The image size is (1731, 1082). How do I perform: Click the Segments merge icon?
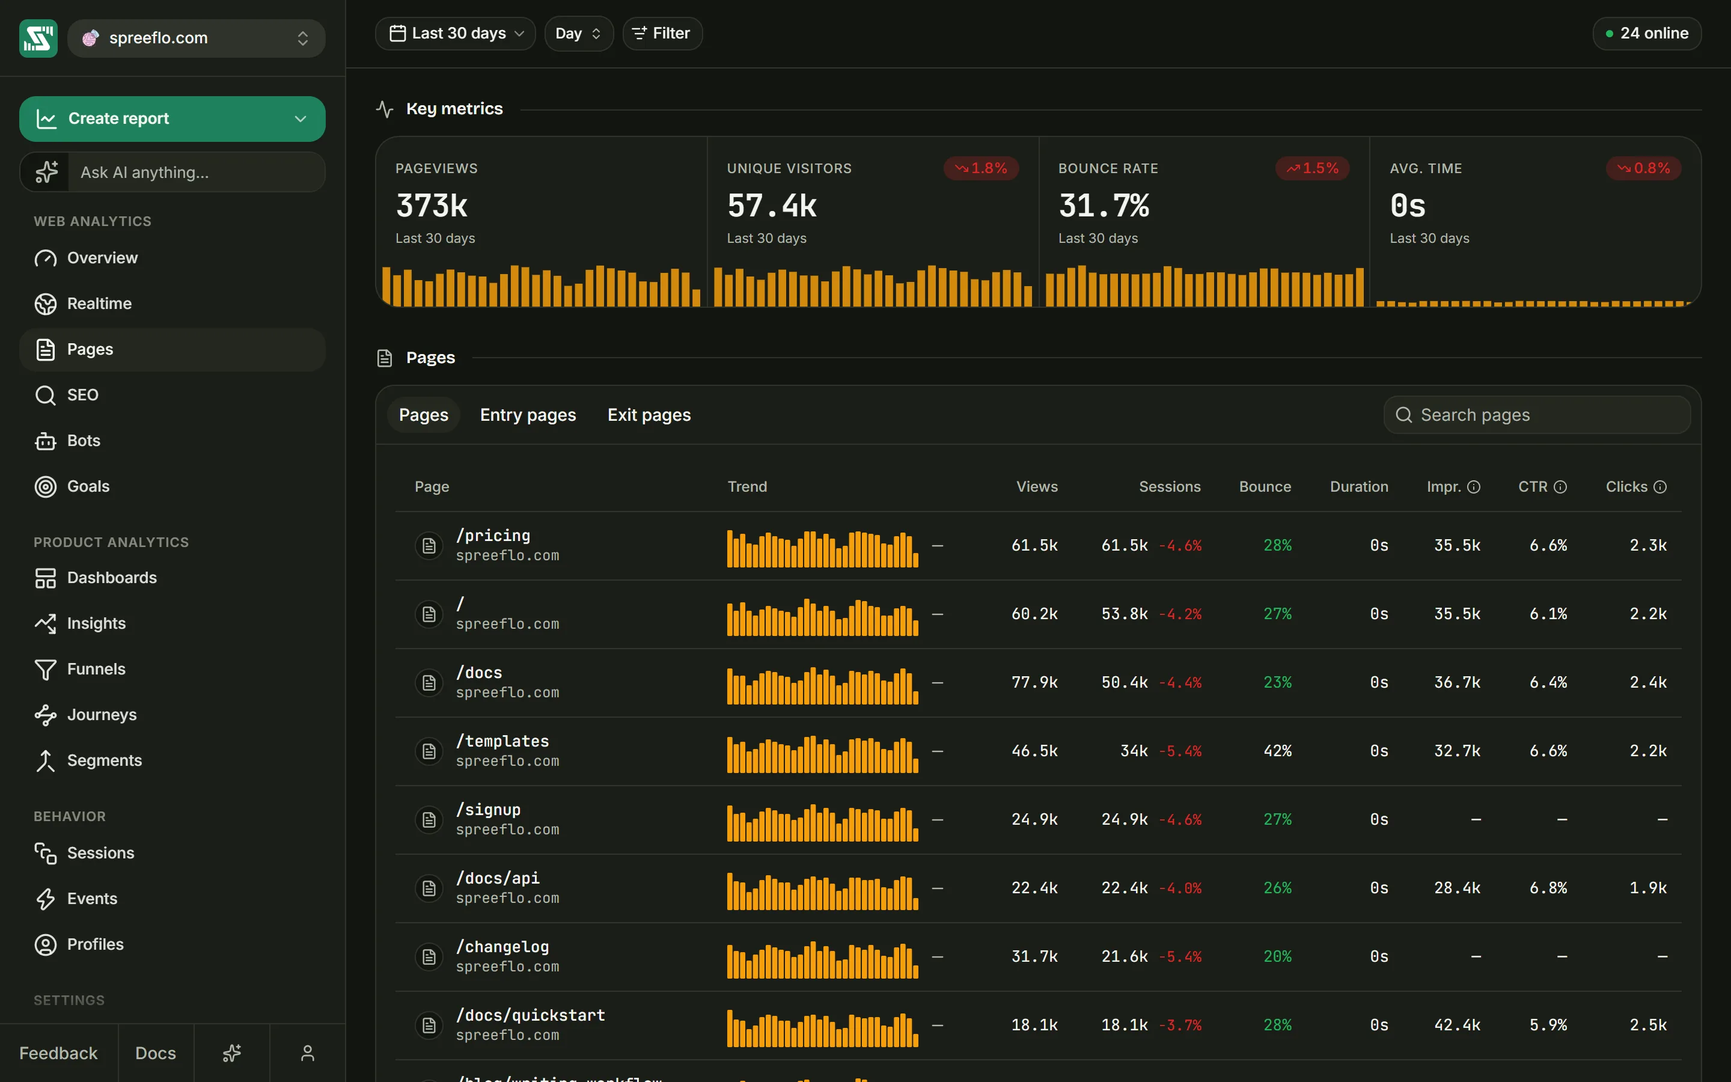[46, 760]
